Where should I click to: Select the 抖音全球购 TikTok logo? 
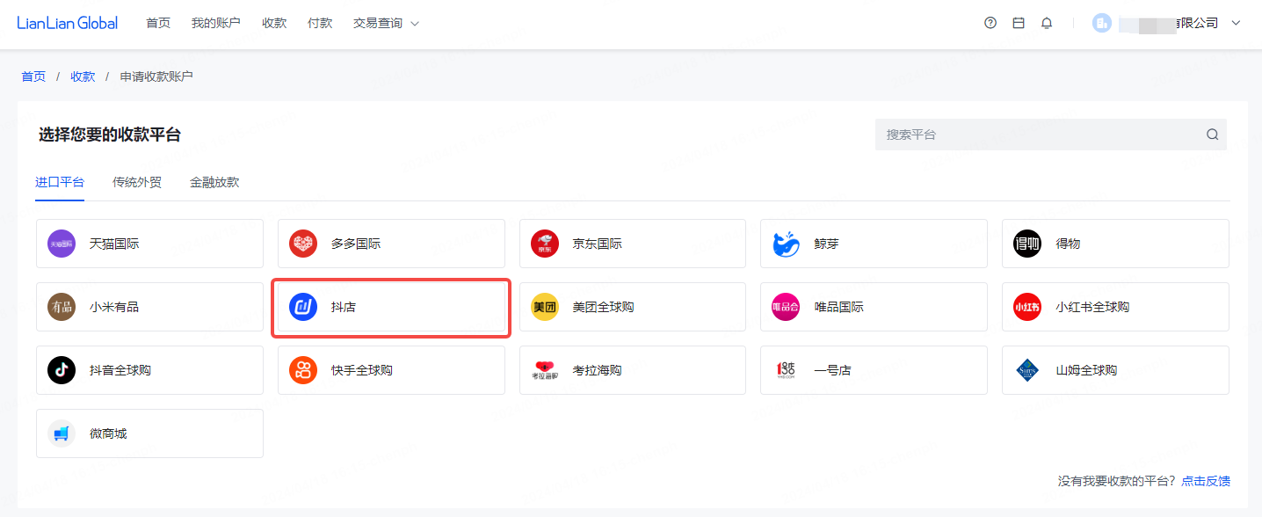62,370
